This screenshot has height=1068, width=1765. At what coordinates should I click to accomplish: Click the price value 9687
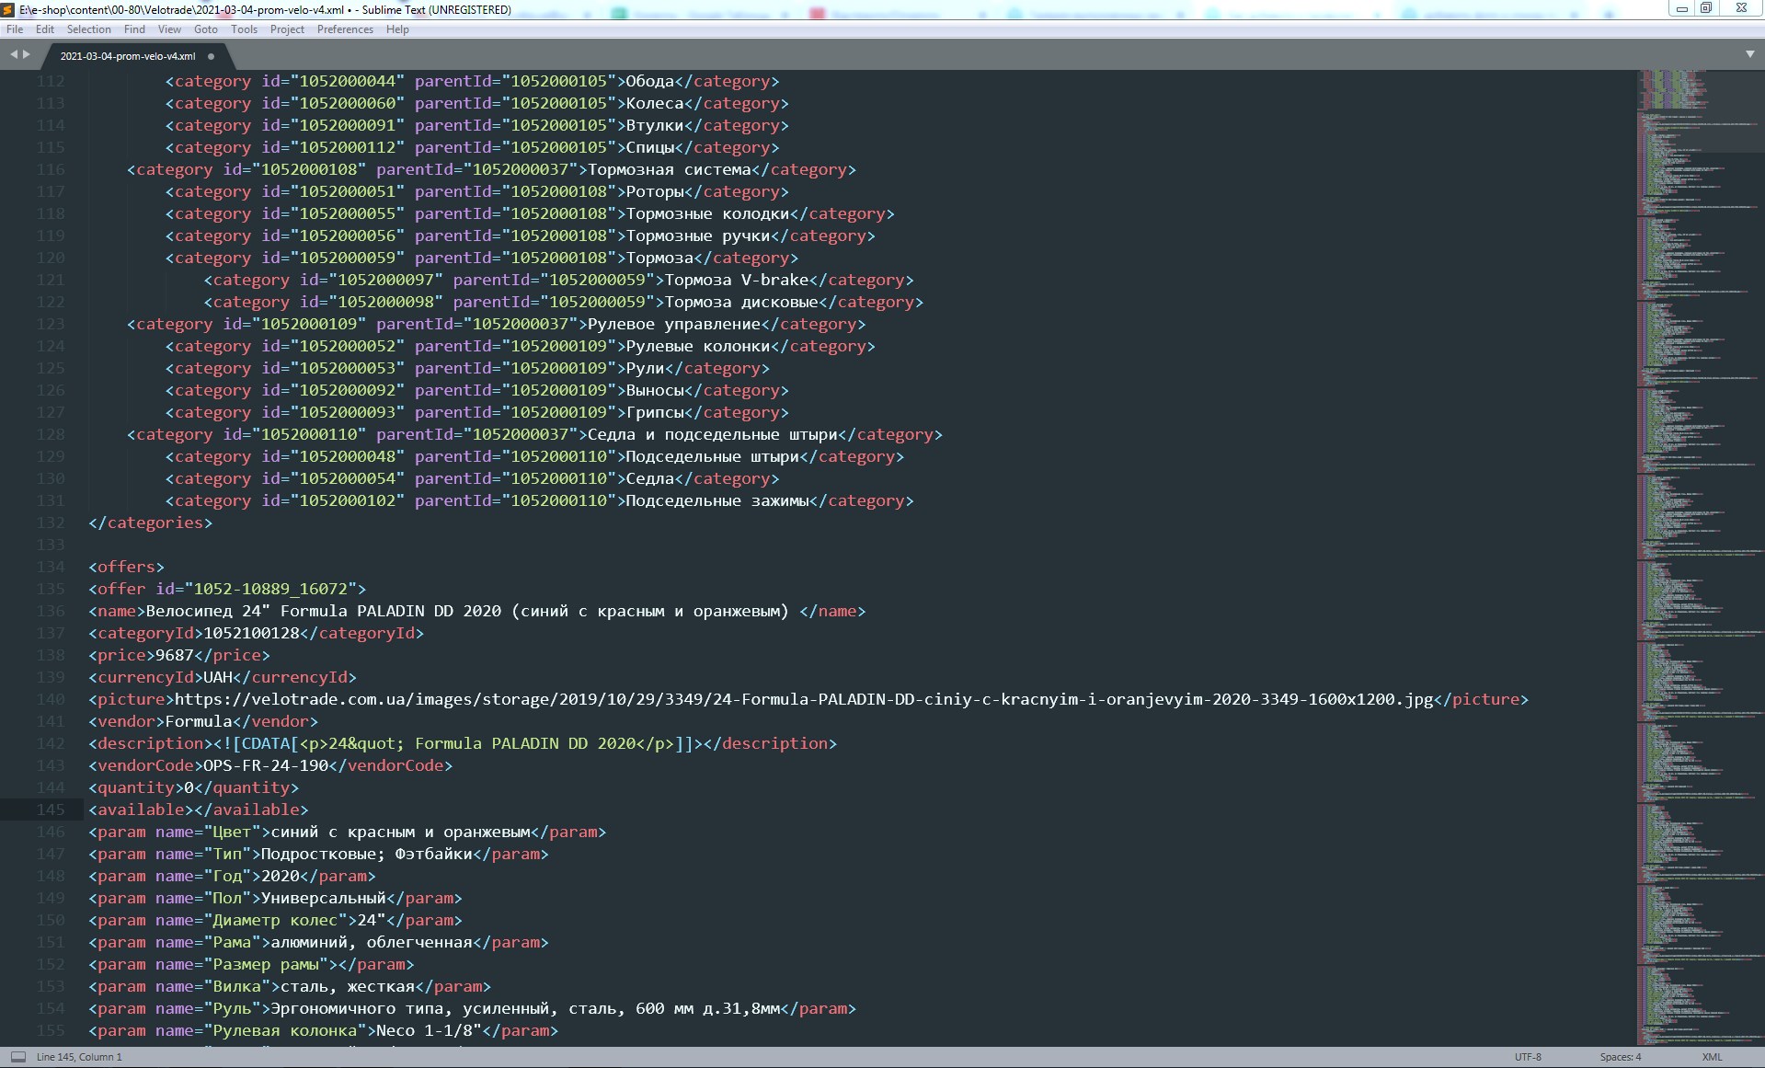coord(175,655)
